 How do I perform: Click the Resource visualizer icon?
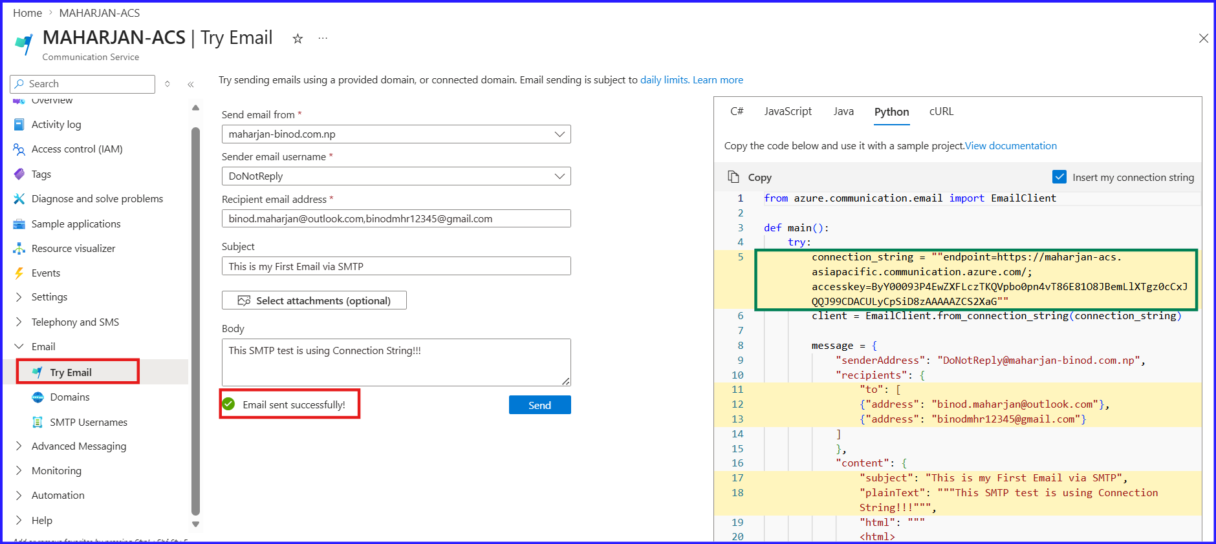(x=19, y=249)
